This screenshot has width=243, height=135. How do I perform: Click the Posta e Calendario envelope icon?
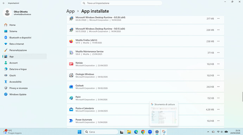click(71, 109)
